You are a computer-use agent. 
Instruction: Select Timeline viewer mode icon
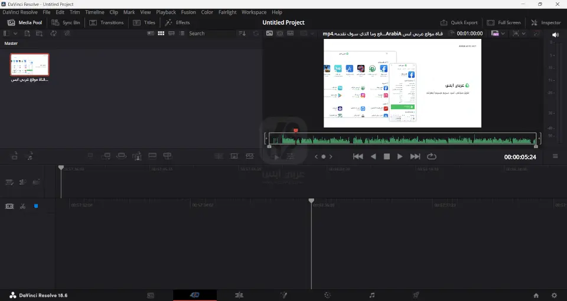tap(291, 33)
